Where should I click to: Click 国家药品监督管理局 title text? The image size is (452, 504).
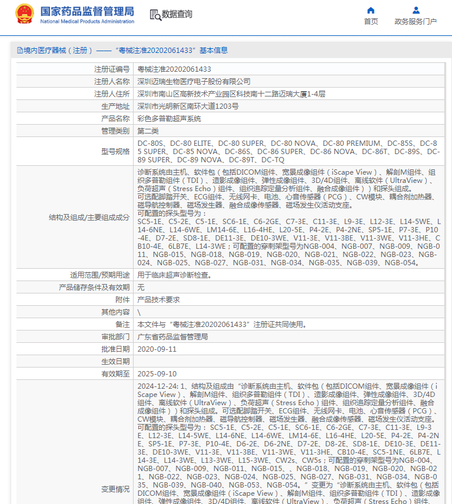[87, 11]
